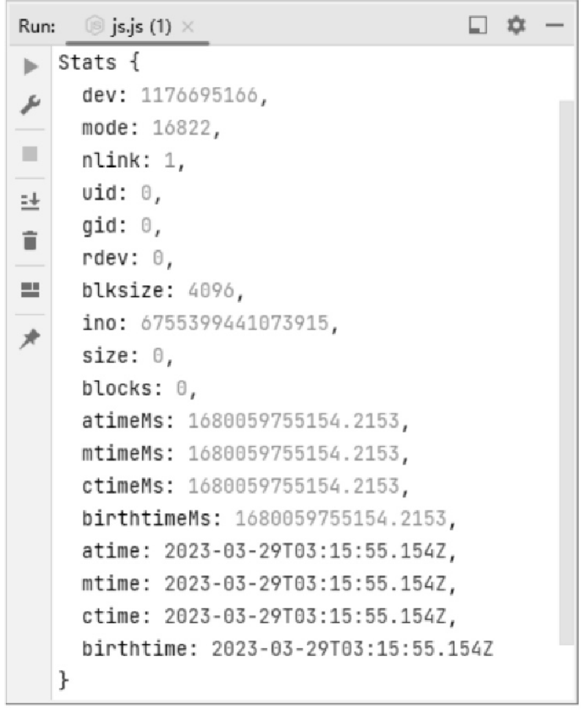Click the Stop square icon
The width and height of the screenshot is (581, 711).
point(30,154)
